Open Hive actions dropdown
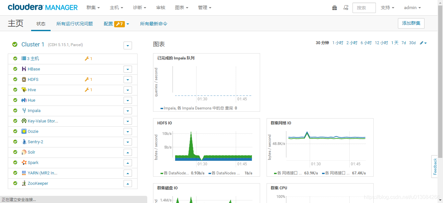443x203 pixels. pyautogui.click(x=128, y=90)
